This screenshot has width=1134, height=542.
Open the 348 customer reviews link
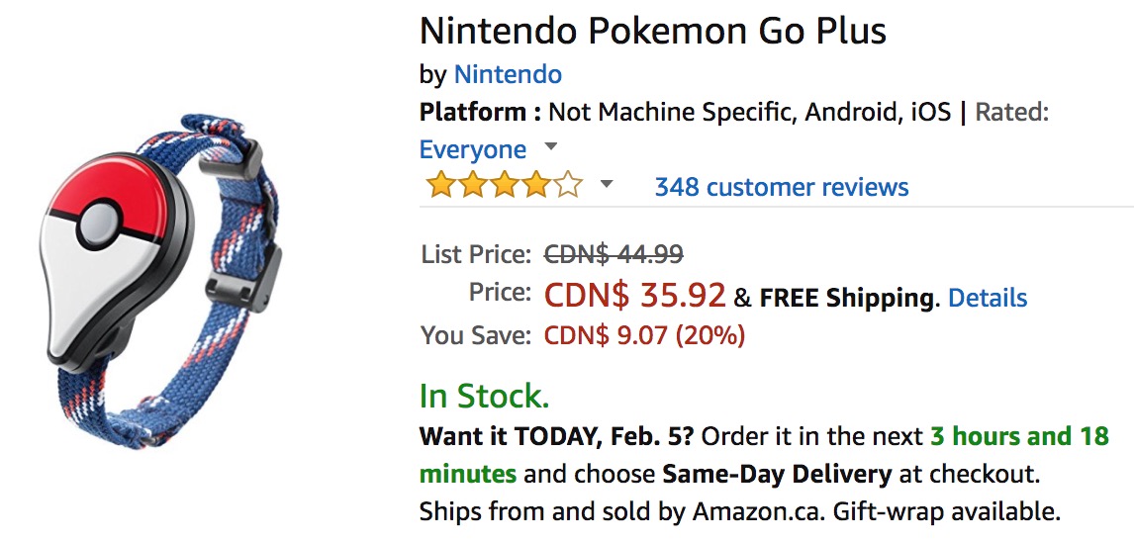tap(781, 187)
